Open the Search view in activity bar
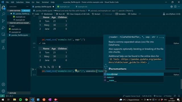The width and height of the screenshot is (182, 102). tap(3, 14)
